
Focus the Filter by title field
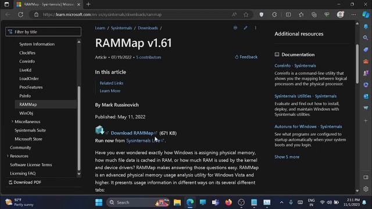[x=43, y=32]
